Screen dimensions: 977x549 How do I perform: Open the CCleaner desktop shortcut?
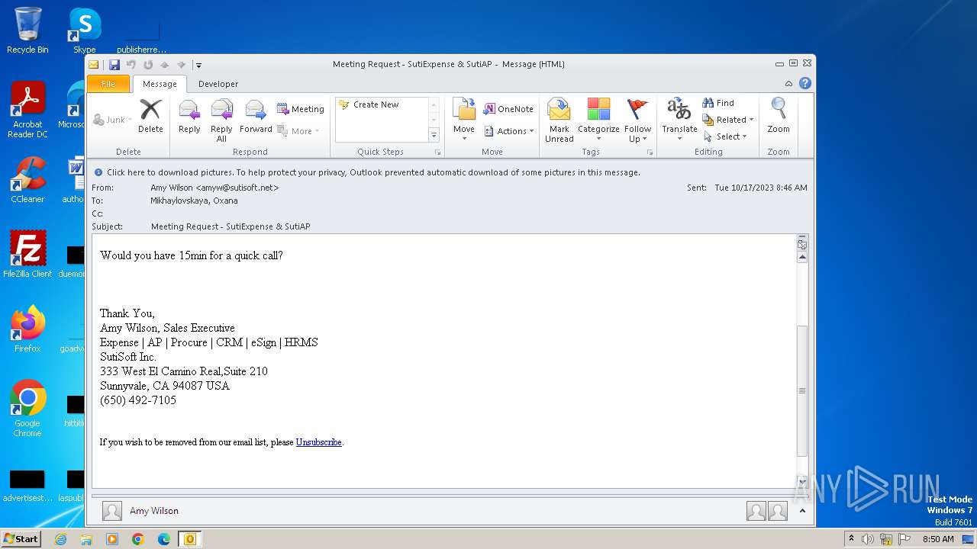coord(27,180)
